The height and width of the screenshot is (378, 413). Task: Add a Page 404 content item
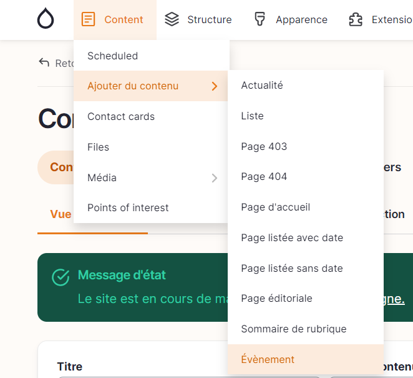(264, 177)
